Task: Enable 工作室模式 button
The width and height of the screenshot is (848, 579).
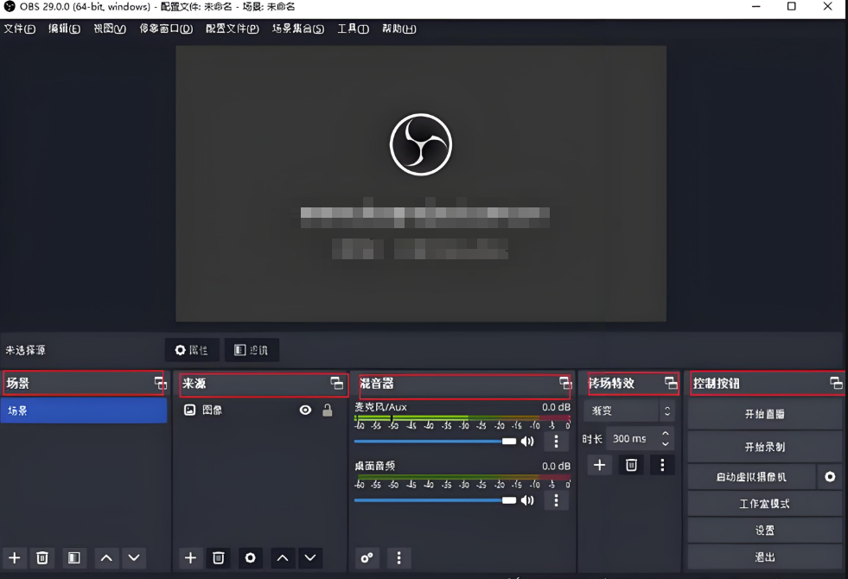Action: (x=765, y=504)
